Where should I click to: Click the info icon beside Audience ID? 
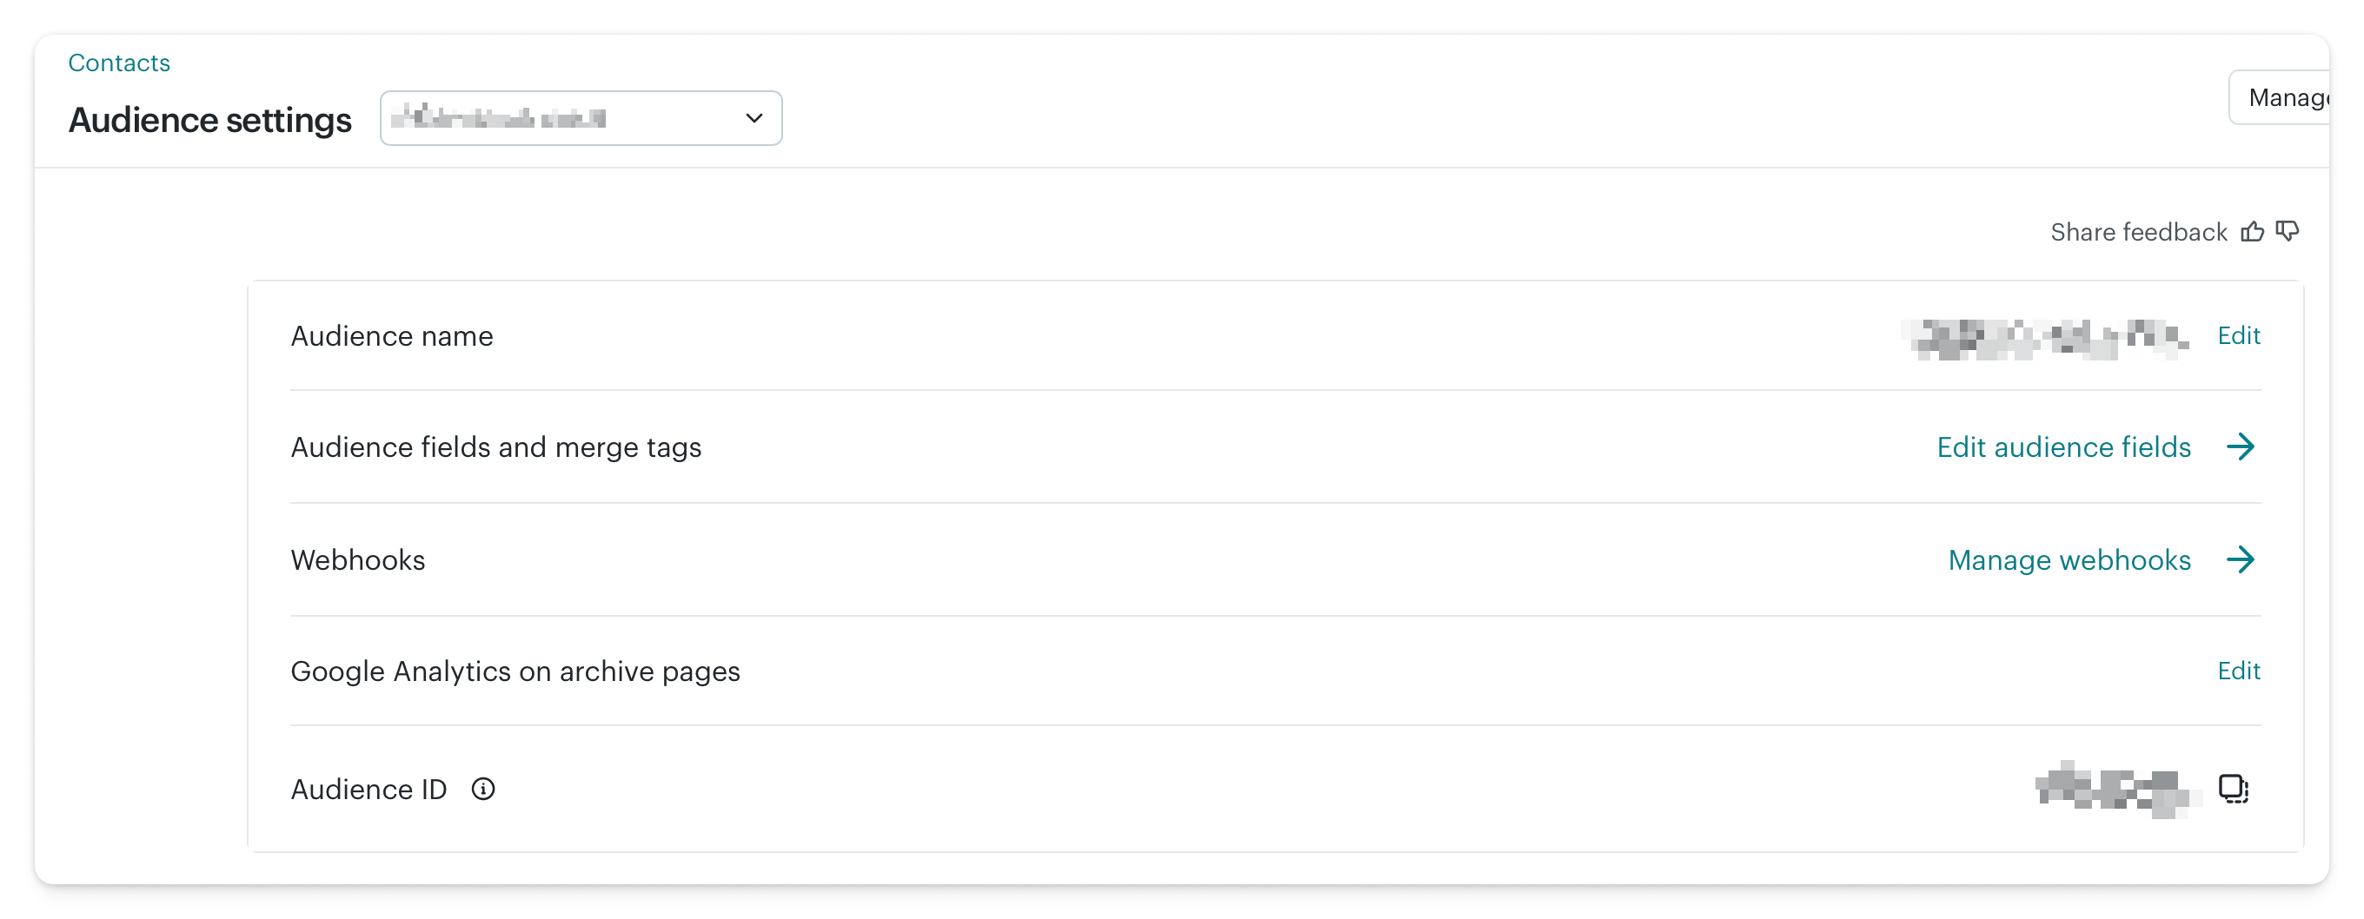pos(483,789)
